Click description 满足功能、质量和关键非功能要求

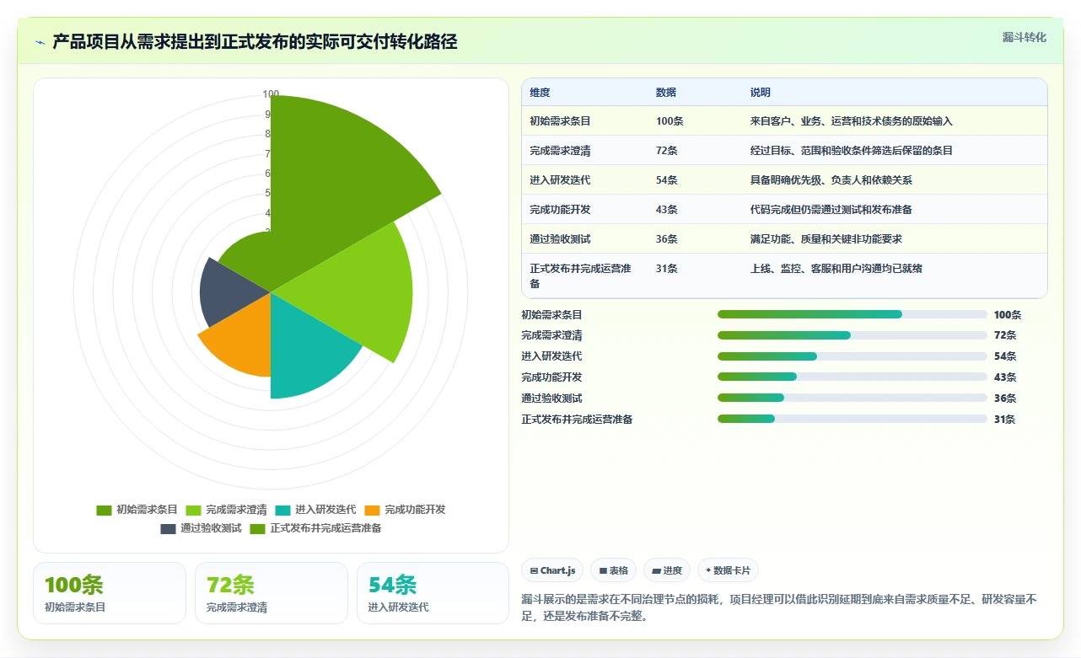pos(826,239)
